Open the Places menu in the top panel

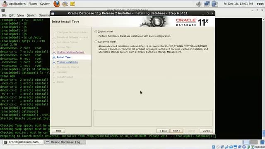[x=33, y=4]
